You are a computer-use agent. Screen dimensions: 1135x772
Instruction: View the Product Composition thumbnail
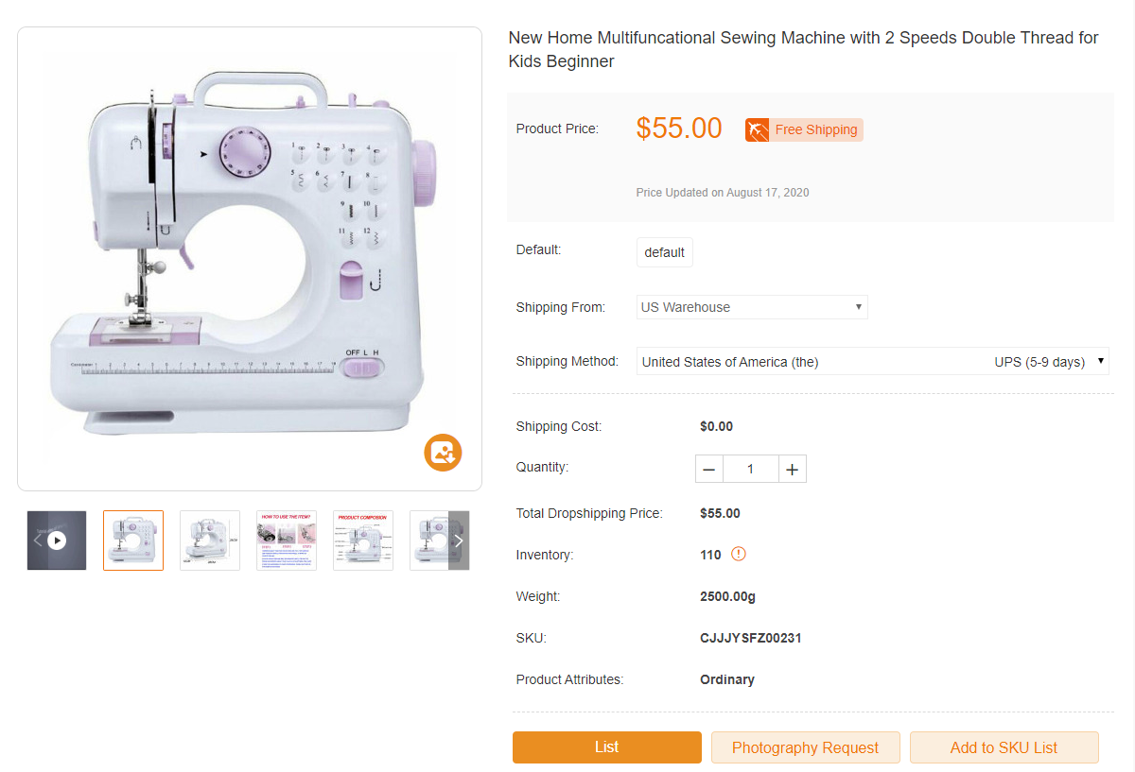[x=363, y=540]
